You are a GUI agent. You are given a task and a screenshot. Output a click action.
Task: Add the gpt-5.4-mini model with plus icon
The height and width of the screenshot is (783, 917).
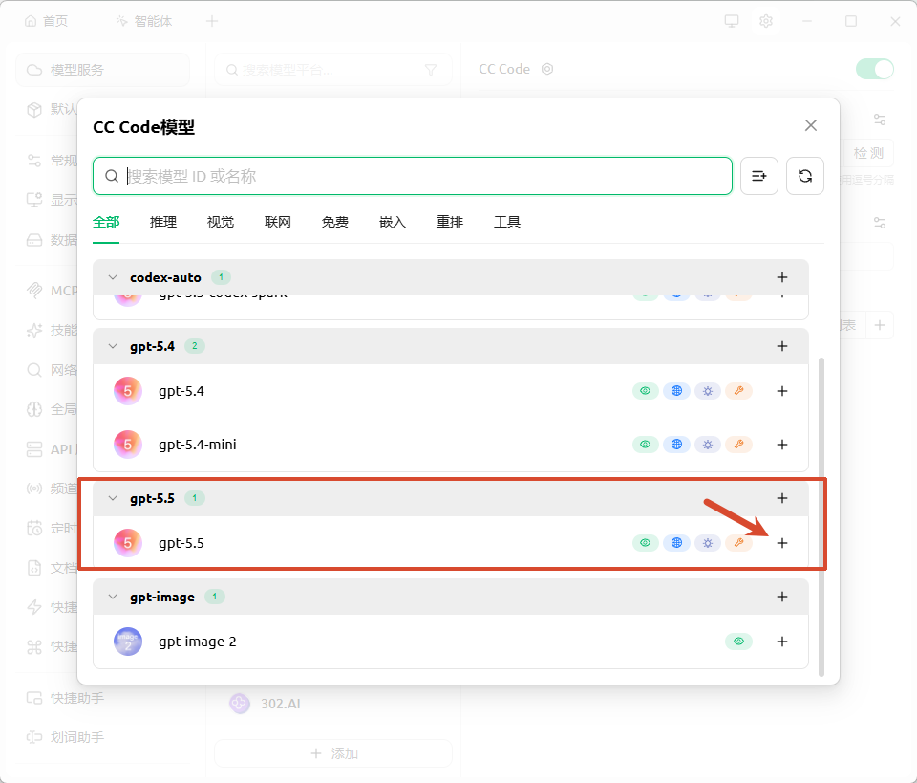click(x=782, y=445)
